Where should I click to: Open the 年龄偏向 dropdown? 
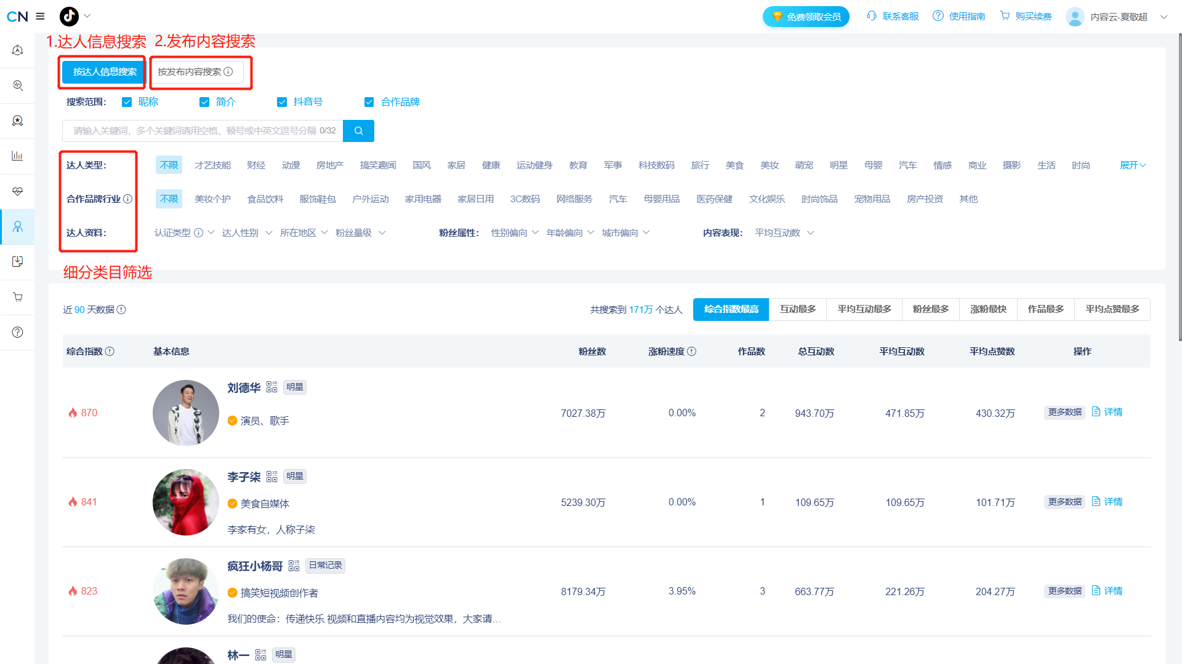click(x=570, y=233)
